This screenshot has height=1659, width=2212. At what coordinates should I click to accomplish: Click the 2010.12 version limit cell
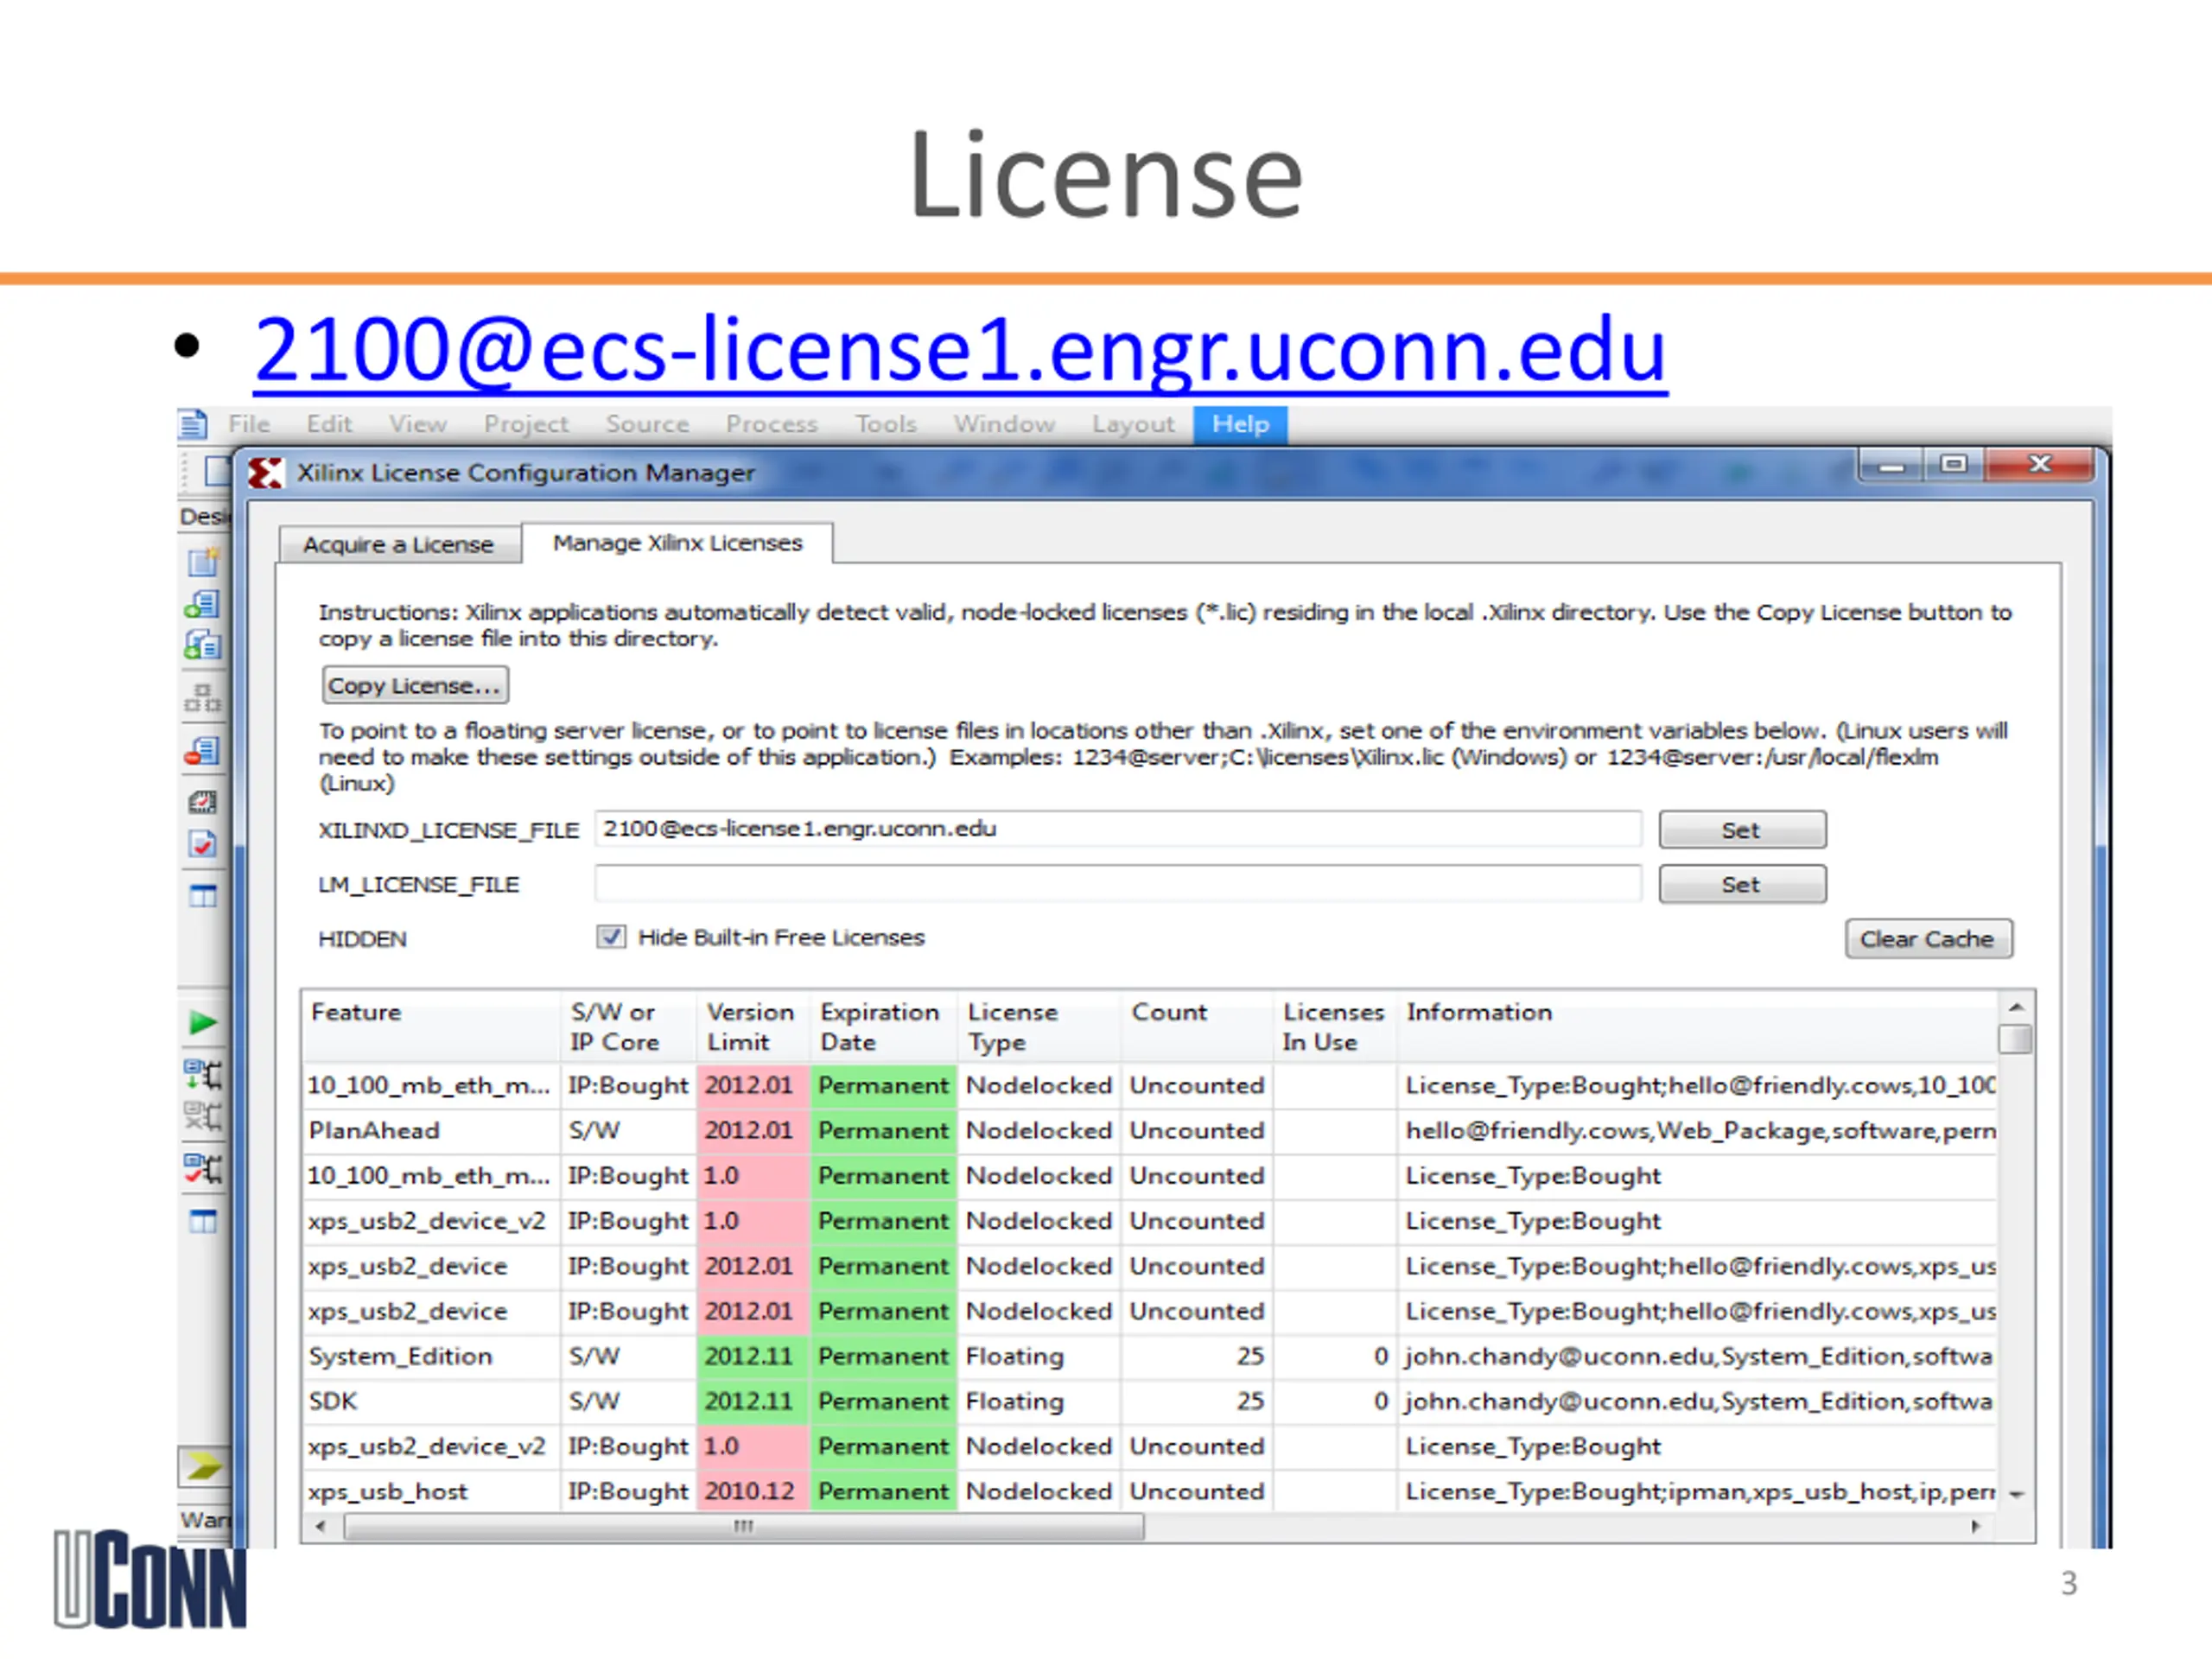pyautogui.click(x=752, y=1491)
